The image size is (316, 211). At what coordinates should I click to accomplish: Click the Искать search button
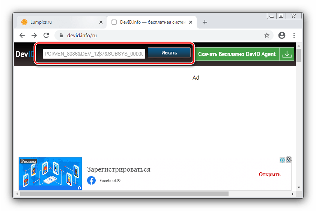[169, 53]
